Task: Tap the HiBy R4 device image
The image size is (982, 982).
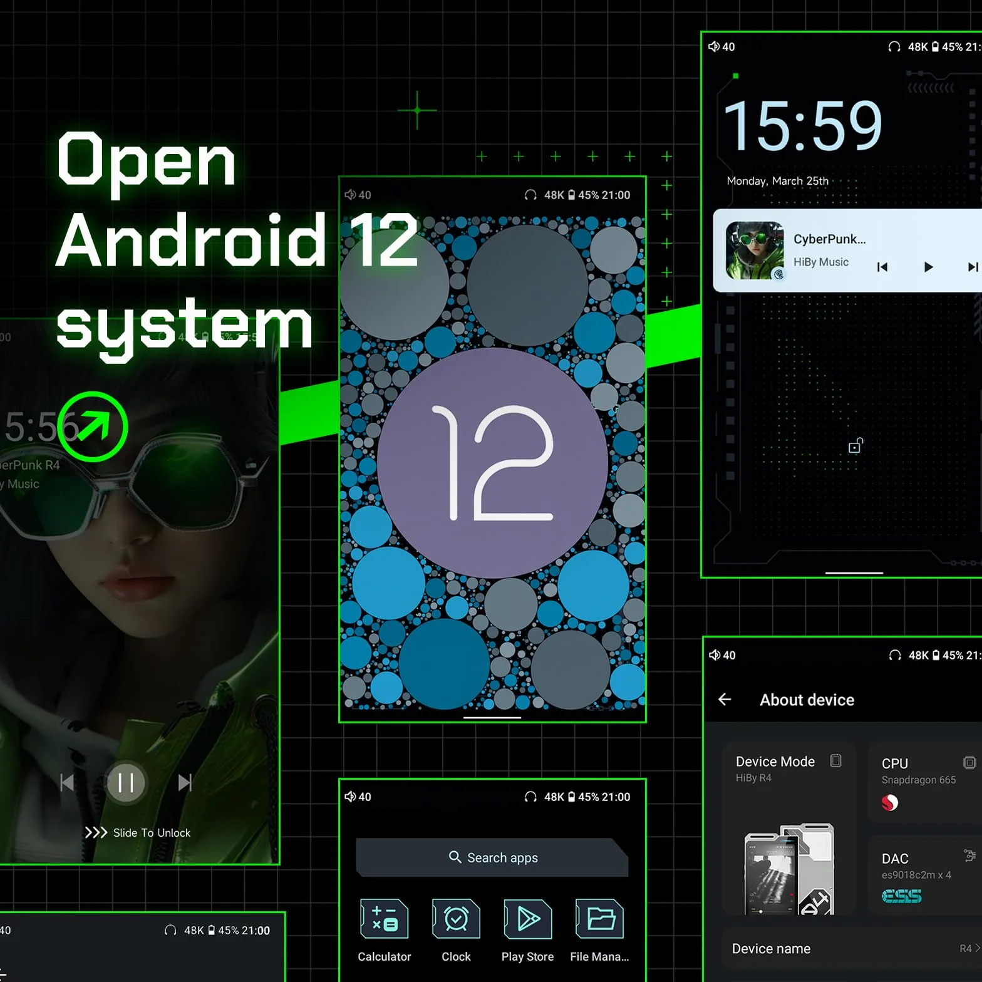Action: pos(789,869)
